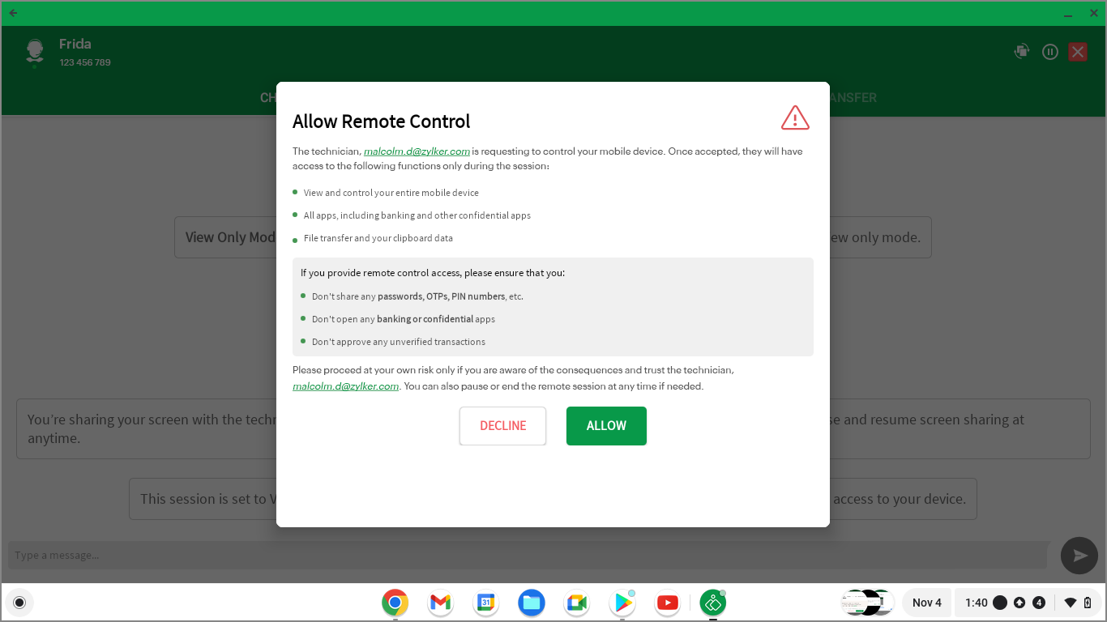This screenshot has width=1107, height=622.
Task: Decline the remote control request
Action: [502, 425]
